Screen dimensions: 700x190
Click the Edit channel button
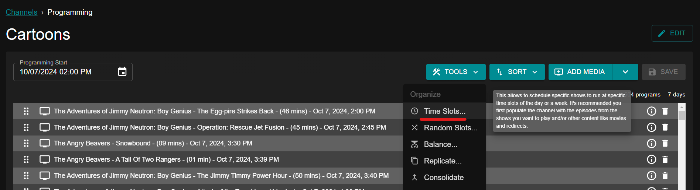pos(672,33)
